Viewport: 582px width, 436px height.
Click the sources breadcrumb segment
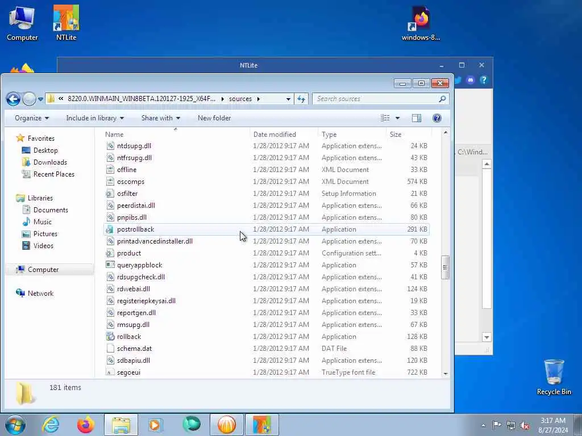(240, 99)
